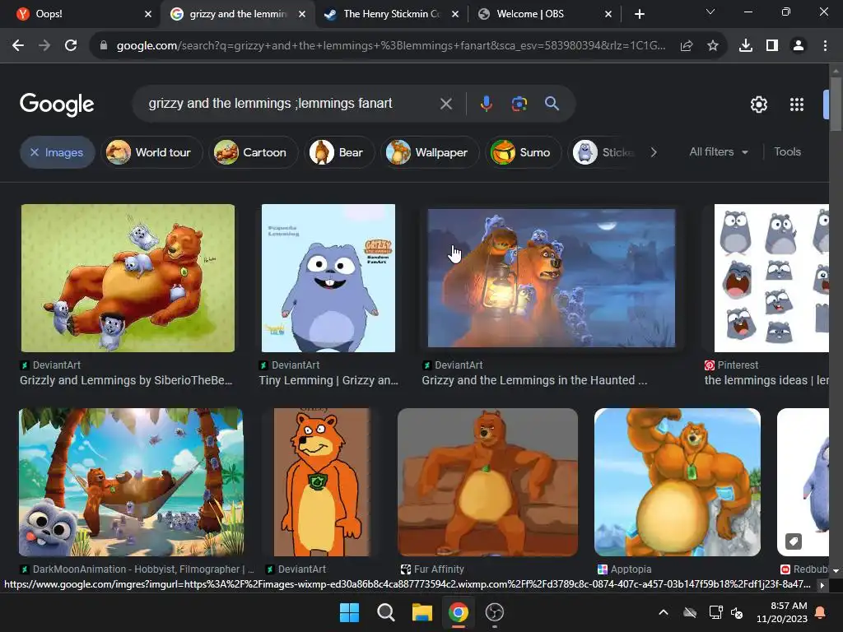Show hidden system tray icons
This screenshot has width=843, height=632.
(664, 612)
